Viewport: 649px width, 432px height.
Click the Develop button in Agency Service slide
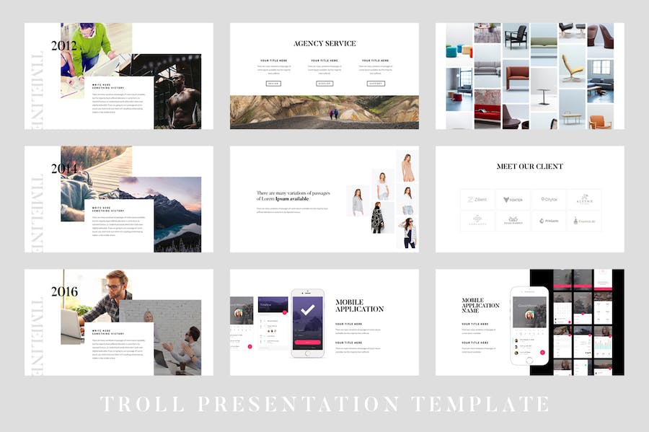point(324,84)
